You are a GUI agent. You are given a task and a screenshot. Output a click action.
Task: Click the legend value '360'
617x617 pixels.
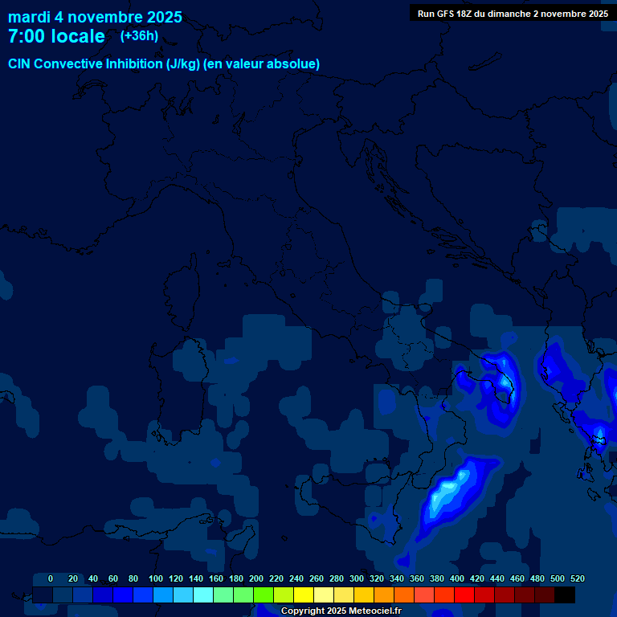click(x=417, y=578)
